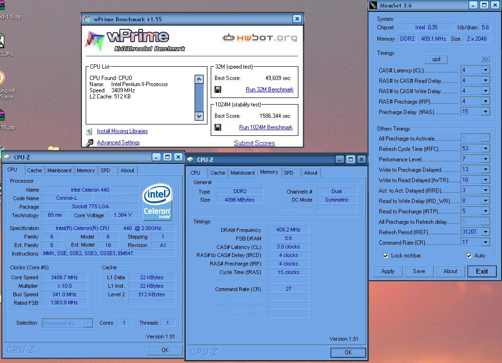
Task: Click the Submit Scores link
Action: click(254, 143)
